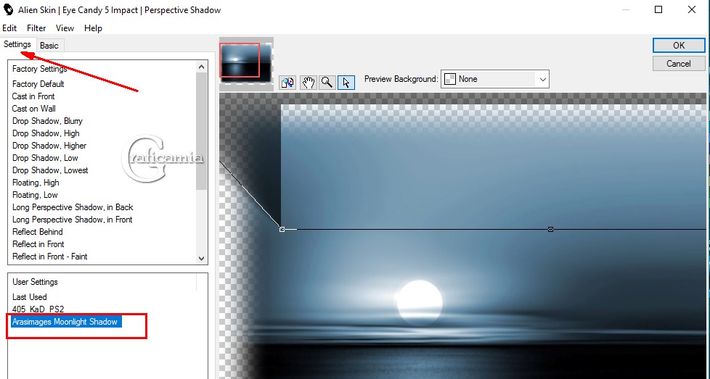Click the OK button

pos(679,45)
